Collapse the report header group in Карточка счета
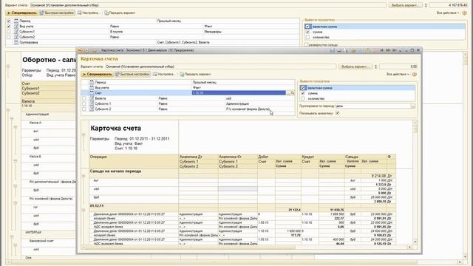 pyautogui.click(x=84, y=134)
